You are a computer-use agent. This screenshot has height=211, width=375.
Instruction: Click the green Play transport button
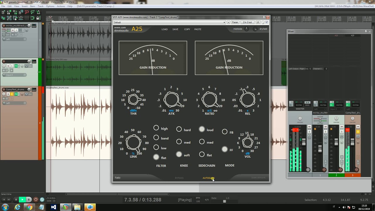point(22,200)
